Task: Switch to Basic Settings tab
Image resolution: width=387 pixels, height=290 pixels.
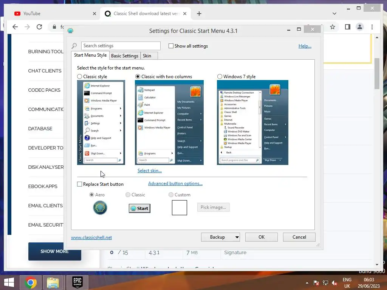Action: (125, 56)
